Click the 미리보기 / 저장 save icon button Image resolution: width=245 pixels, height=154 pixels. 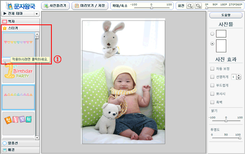[90, 6]
